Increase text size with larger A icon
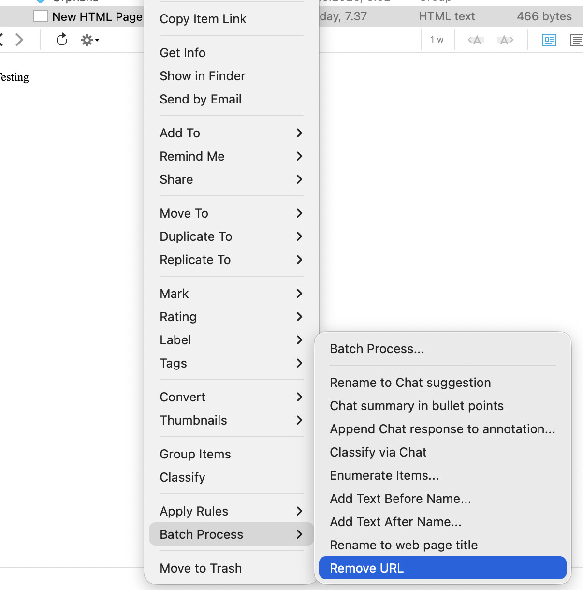 point(506,40)
